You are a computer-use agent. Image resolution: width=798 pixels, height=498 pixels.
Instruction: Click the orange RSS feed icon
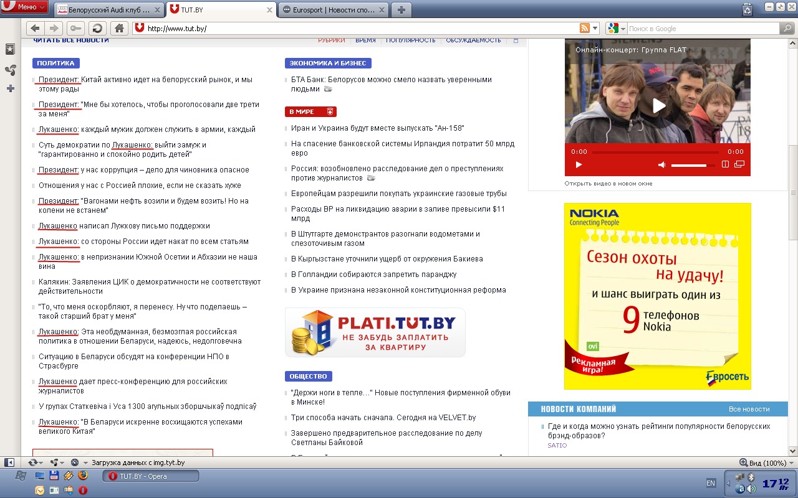pyautogui.click(x=585, y=28)
